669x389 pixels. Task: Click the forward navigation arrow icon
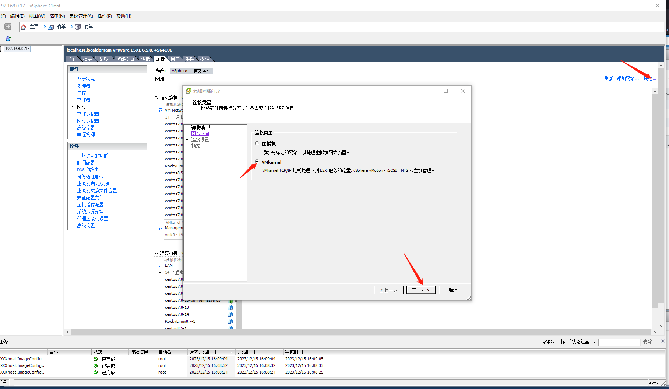(x=8, y=26)
